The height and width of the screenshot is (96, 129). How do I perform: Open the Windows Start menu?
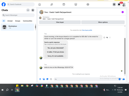[2, 90]
